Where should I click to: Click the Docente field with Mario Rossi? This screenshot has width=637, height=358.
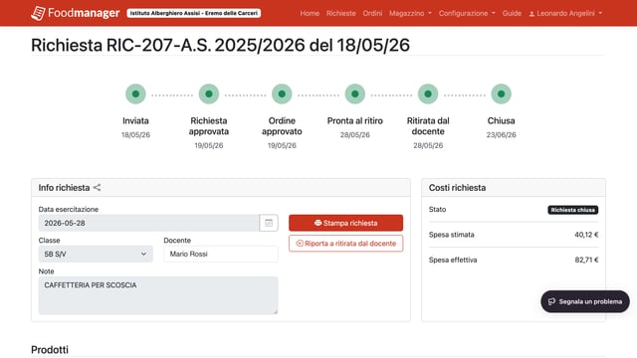221,255
